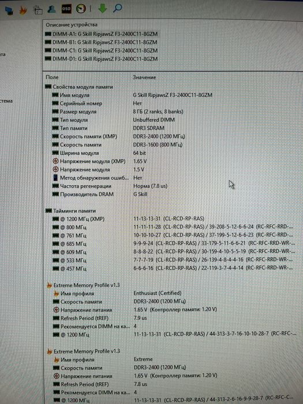Click the Значение column header

click(144, 77)
